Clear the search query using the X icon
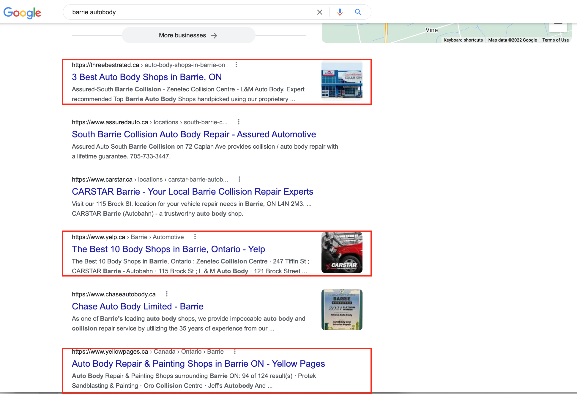 point(319,12)
